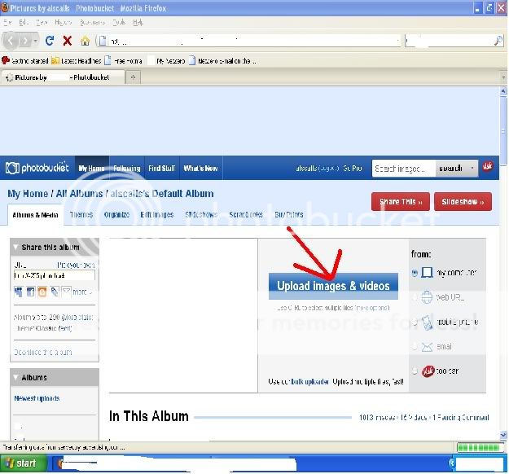Open the list all tabs dropdown

(503, 77)
